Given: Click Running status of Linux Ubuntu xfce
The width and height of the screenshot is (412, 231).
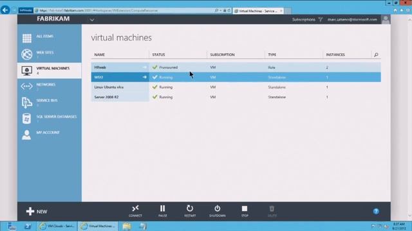Looking at the screenshot, I should pyautogui.click(x=166, y=87).
